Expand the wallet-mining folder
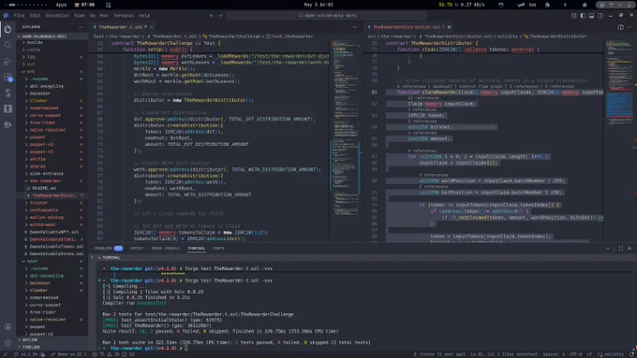 click(52, 217)
